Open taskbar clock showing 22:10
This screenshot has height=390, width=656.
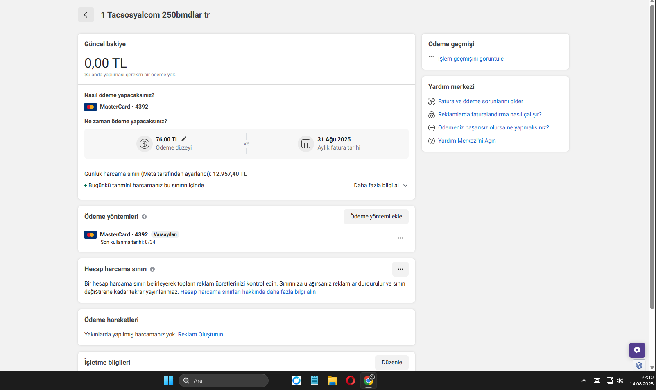click(642, 381)
